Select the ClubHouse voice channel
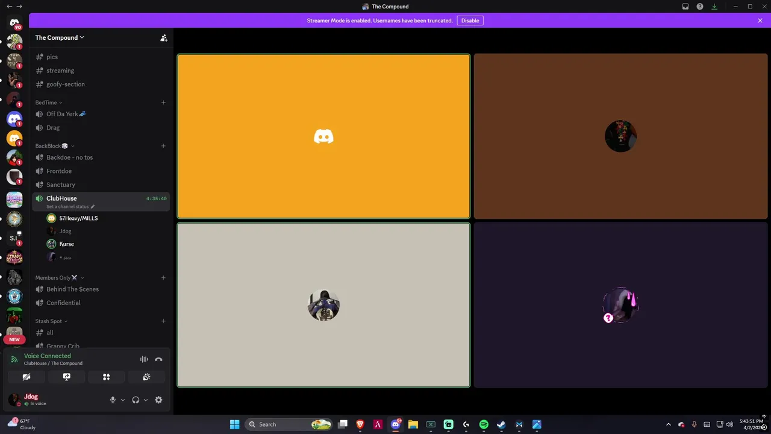The height and width of the screenshot is (434, 771). coord(100,202)
